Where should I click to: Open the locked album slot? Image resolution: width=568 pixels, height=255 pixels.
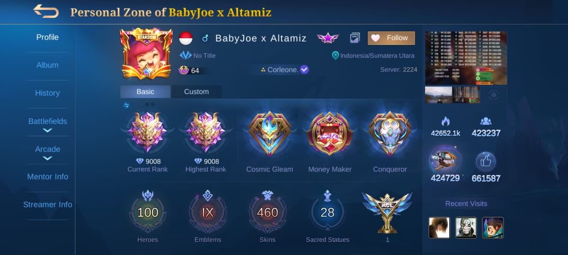(x=494, y=95)
